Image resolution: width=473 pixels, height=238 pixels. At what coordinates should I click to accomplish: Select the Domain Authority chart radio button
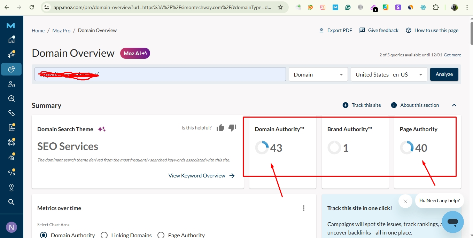tap(44, 235)
